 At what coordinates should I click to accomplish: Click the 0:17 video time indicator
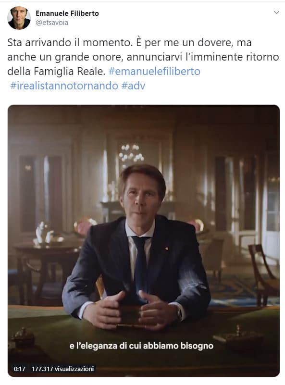click(x=19, y=369)
